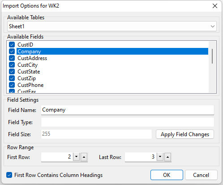Click Apply Field Changes button
This screenshot has width=223, height=185.
click(185, 134)
